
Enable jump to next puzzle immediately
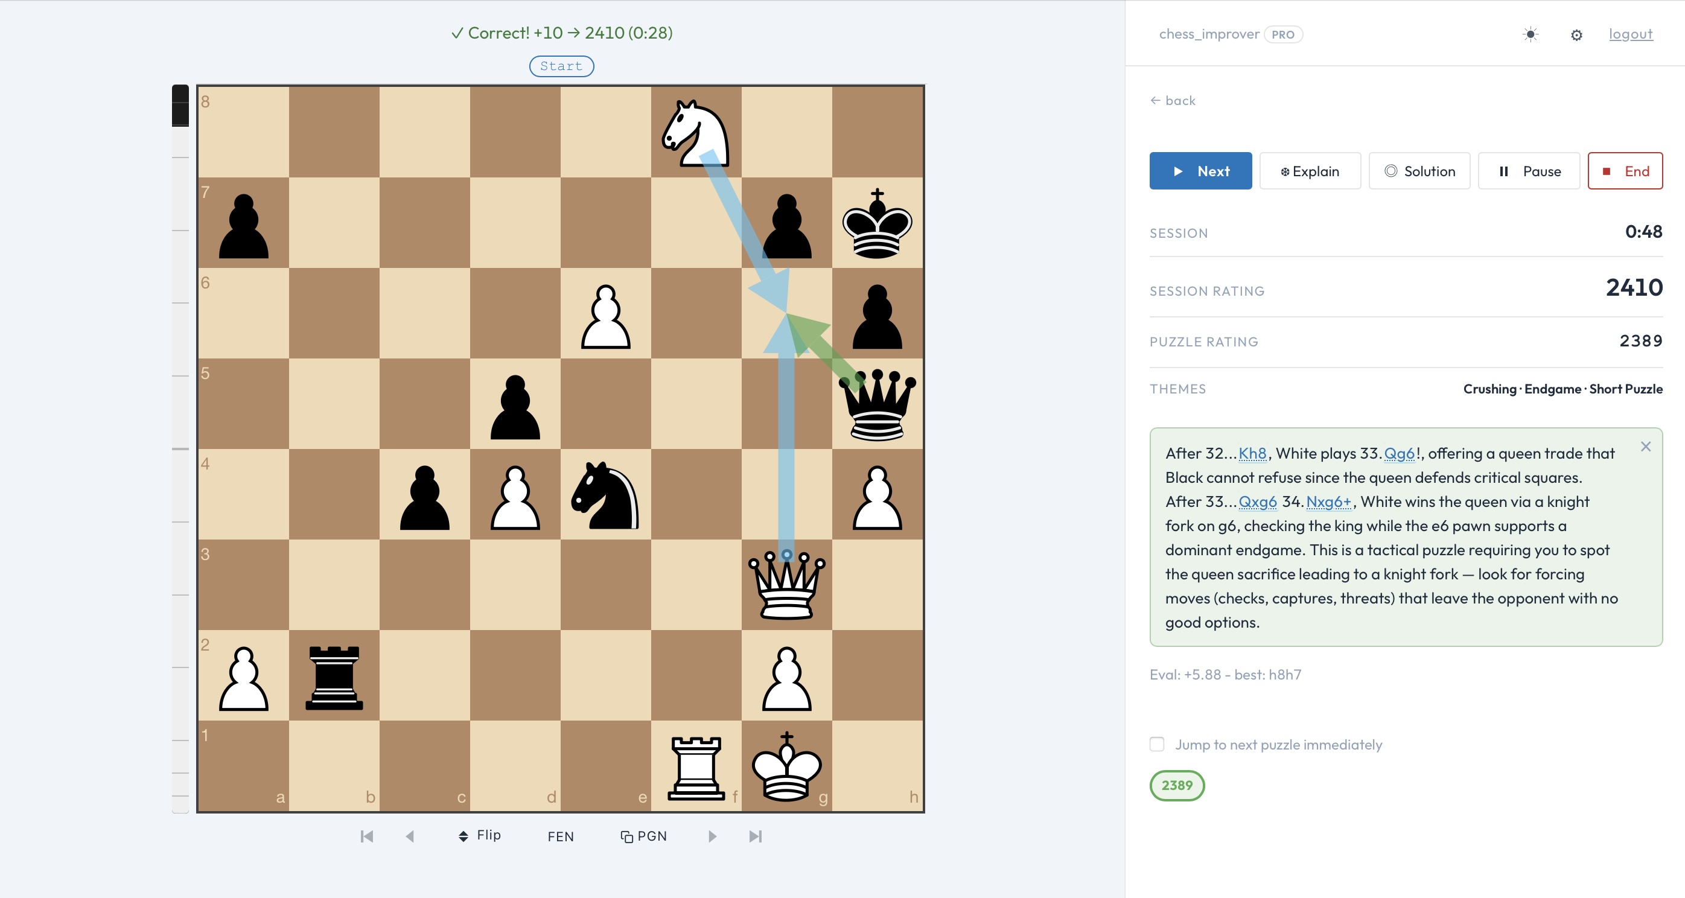pyautogui.click(x=1157, y=744)
